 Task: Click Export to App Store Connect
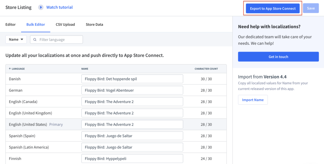pyautogui.click(x=273, y=9)
